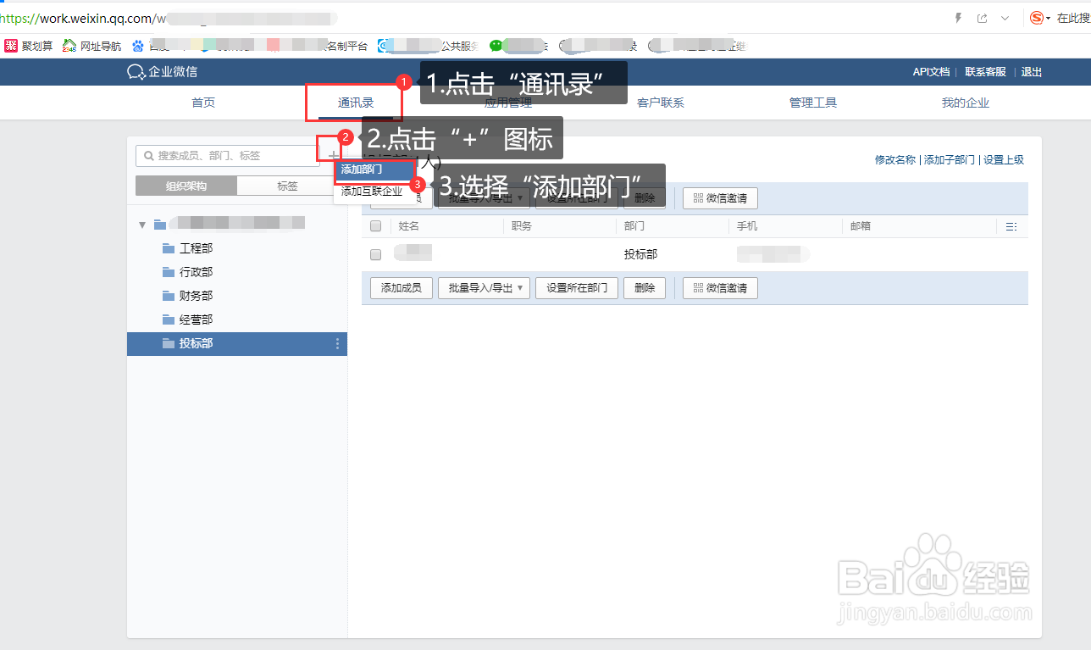Image resolution: width=1091 pixels, height=650 pixels.
Task: Select the 组织架构 tab
Action: tap(186, 186)
